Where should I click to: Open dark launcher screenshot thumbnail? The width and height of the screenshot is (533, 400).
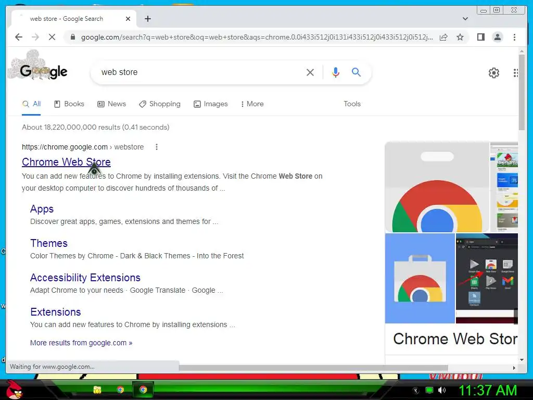[487, 278]
